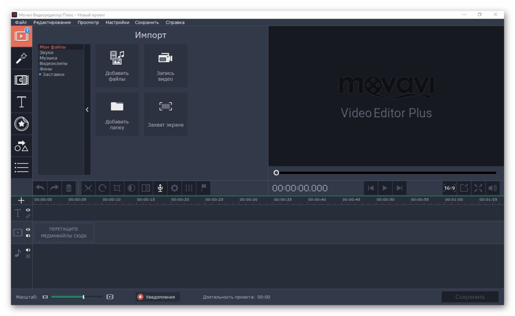
Task: Skip to next frame button
Action: [400, 188]
